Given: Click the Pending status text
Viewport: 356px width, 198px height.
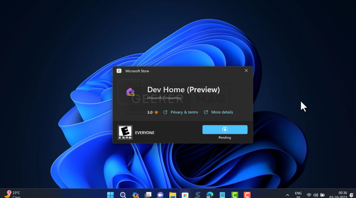Looking at the screenshot, I should pyautogui.click(x=225, y=138).
